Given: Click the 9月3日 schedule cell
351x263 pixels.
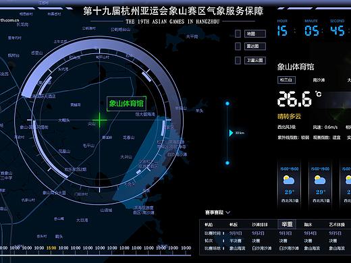Looking at the screenshot, I should (x=286, y=233).
